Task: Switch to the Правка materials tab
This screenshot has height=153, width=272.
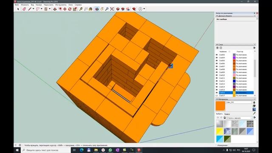Action: (227, 114)
